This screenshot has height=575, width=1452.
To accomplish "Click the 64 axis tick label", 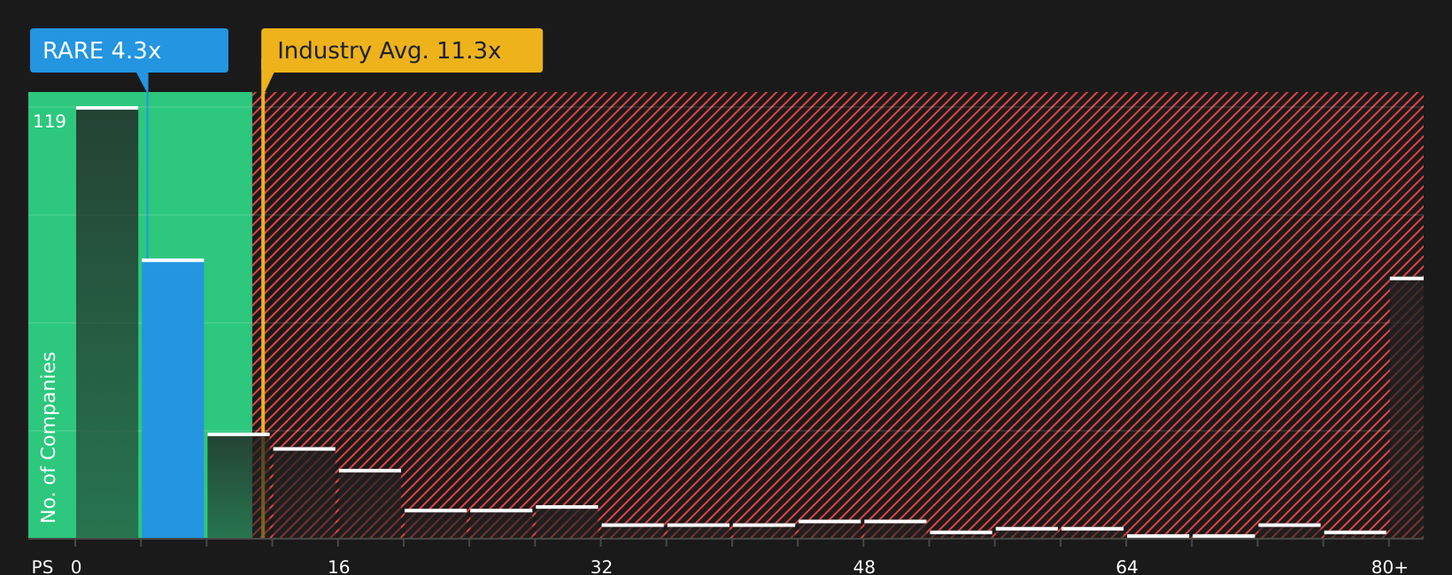I will coord(1126,567).
